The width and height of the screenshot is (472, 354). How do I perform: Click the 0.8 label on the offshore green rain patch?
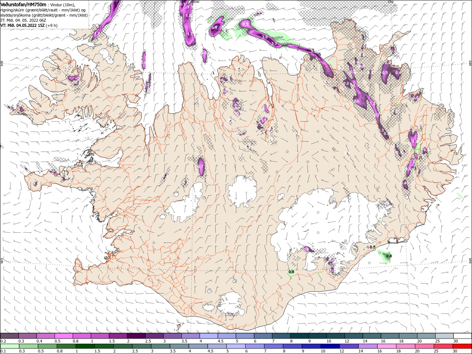[x=389, y=256]
